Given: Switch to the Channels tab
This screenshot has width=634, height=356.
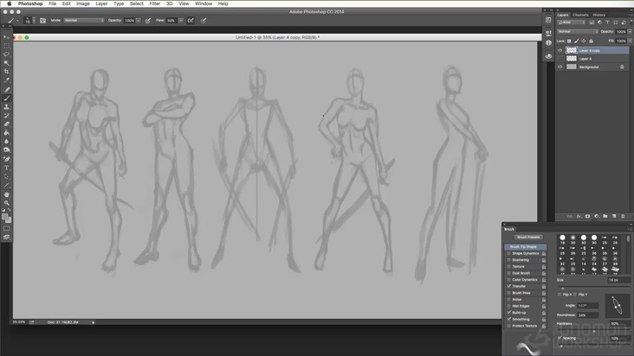Looking at the screenshot, I should [580, 15].
